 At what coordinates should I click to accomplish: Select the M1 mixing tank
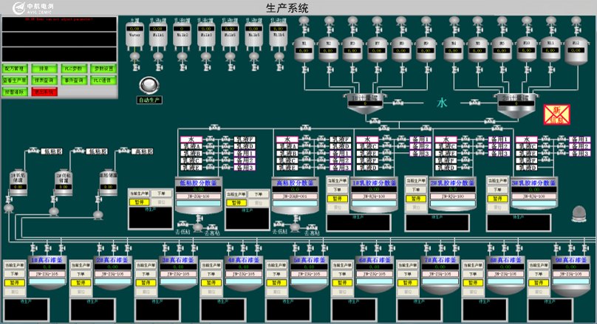pos(304,49)
